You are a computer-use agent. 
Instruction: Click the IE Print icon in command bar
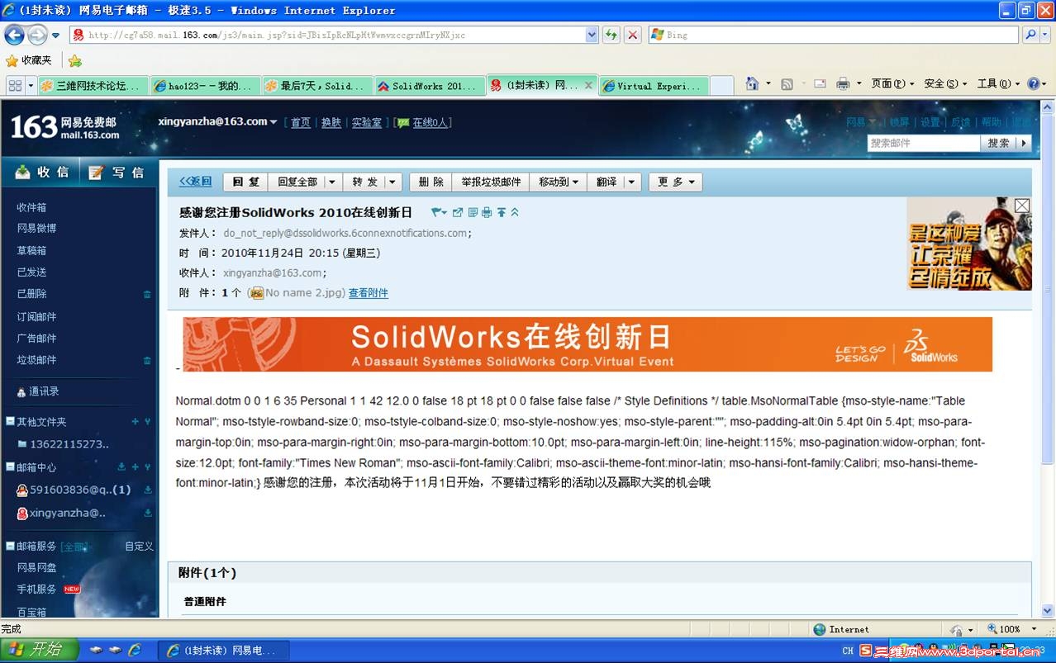[843, 84]
